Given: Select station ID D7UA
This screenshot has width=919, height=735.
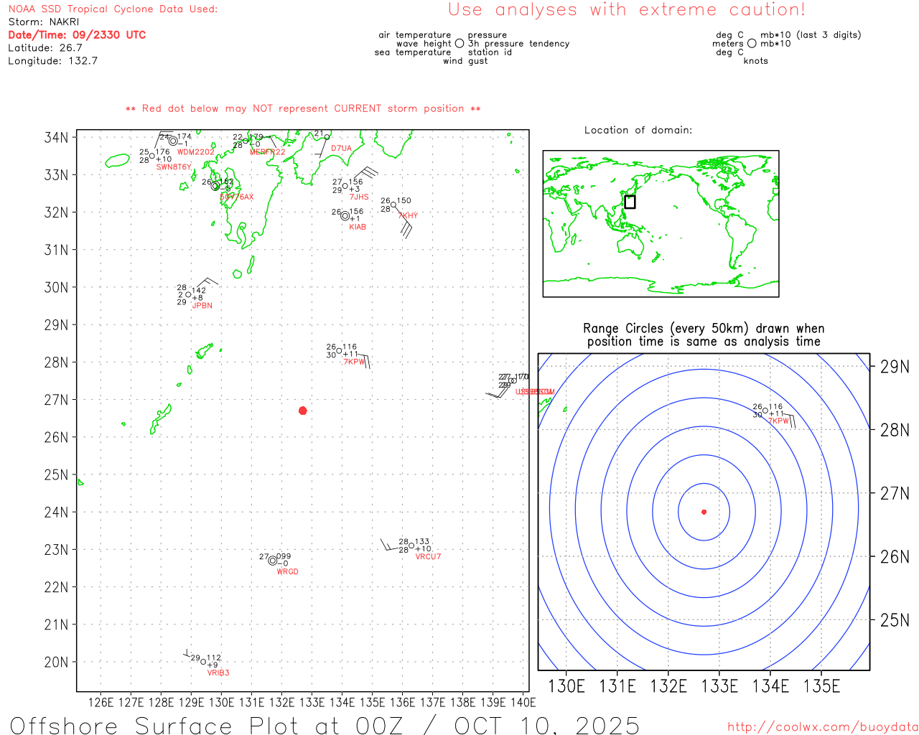Looking at the screenshot, I should click(x=341, y=149).
